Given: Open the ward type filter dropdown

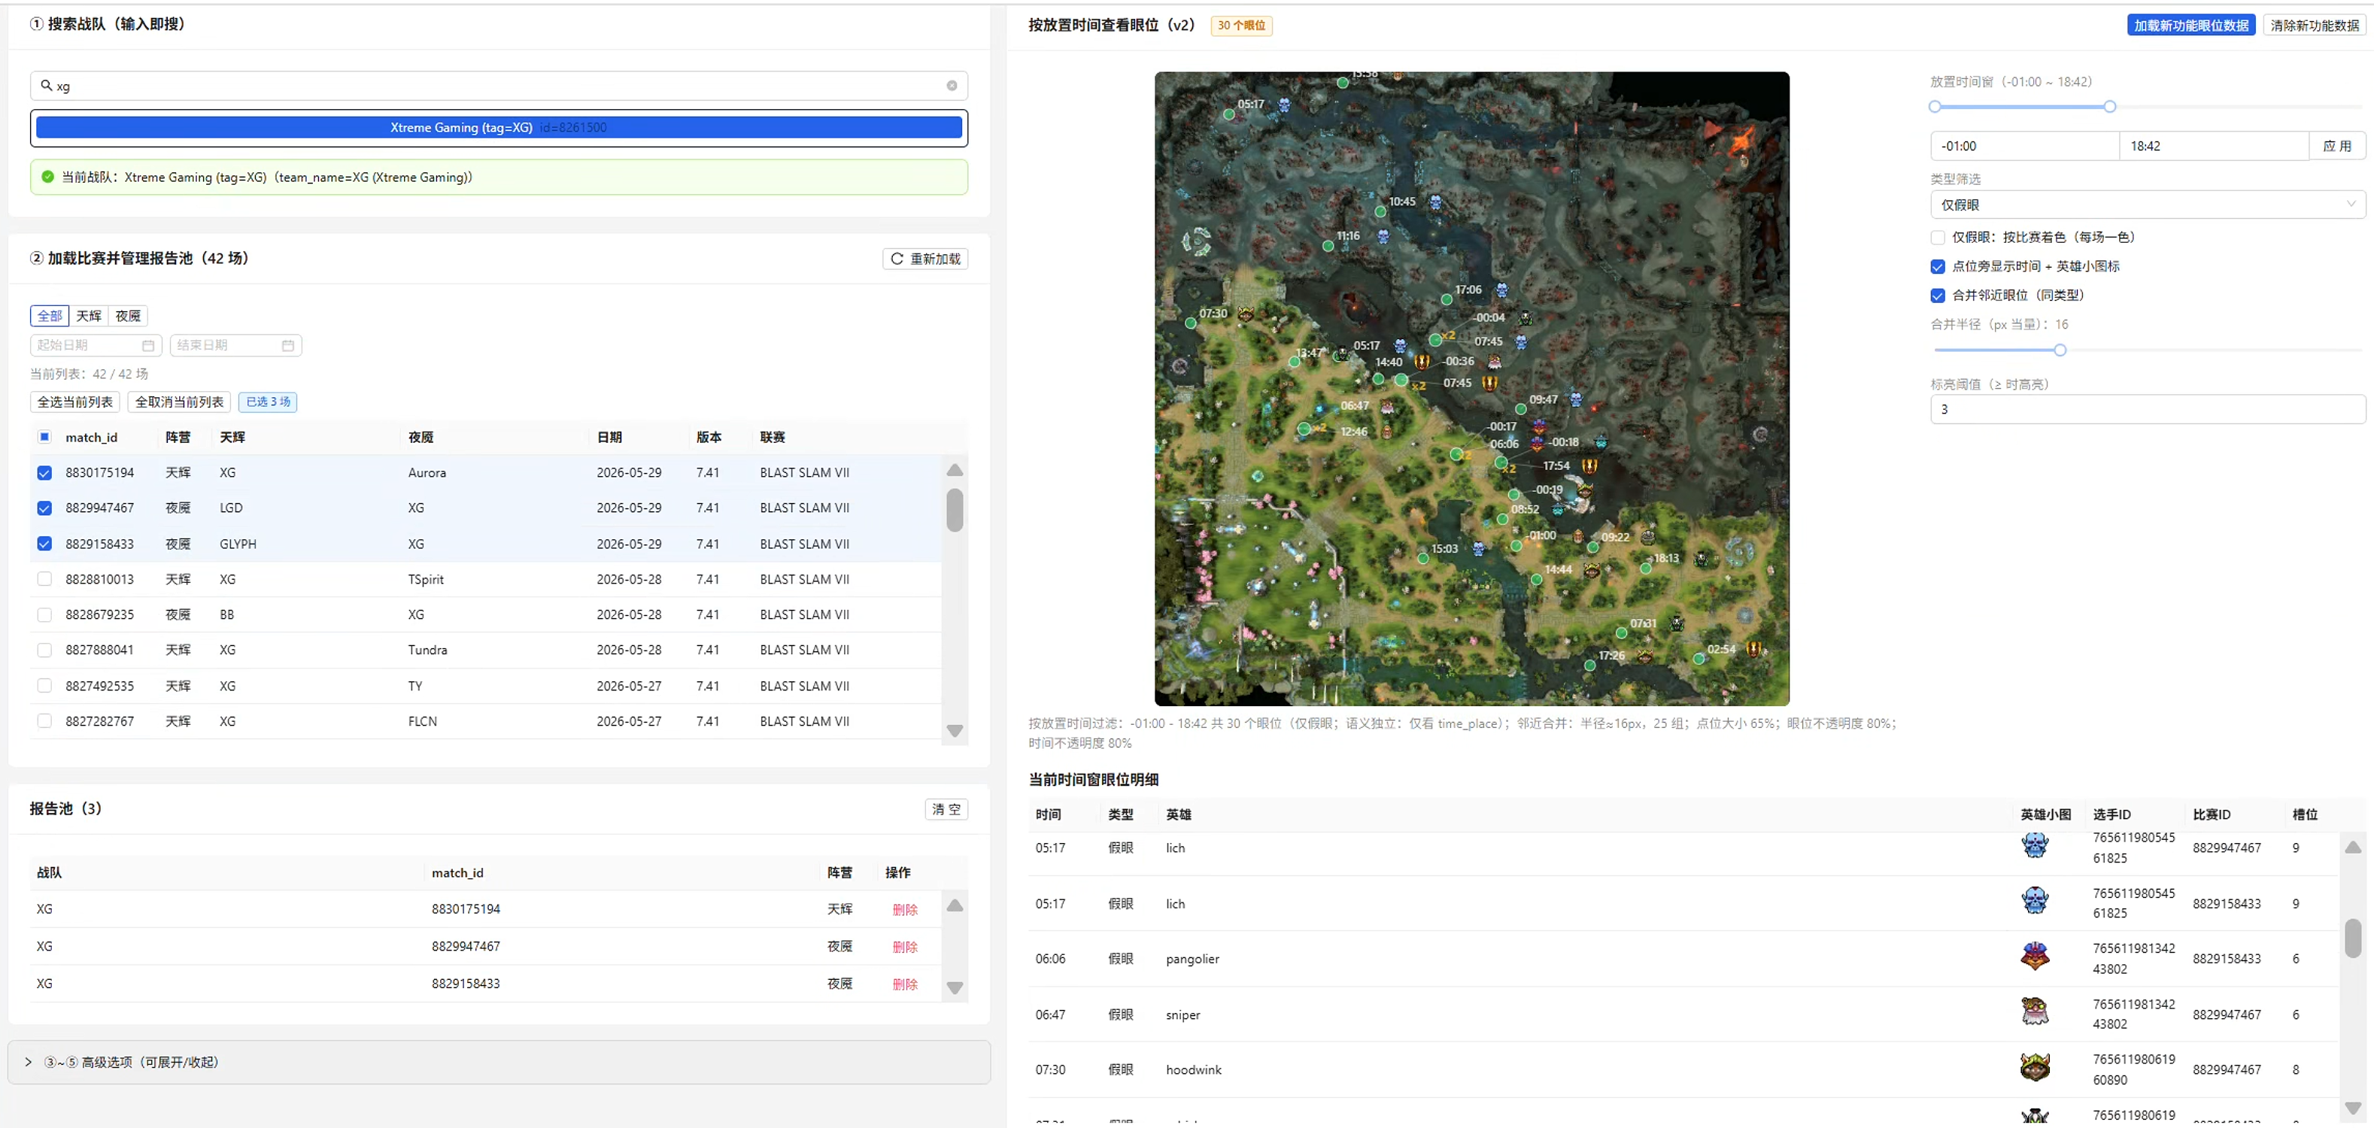Looking at the screenshot, I should click(2148, 205).
